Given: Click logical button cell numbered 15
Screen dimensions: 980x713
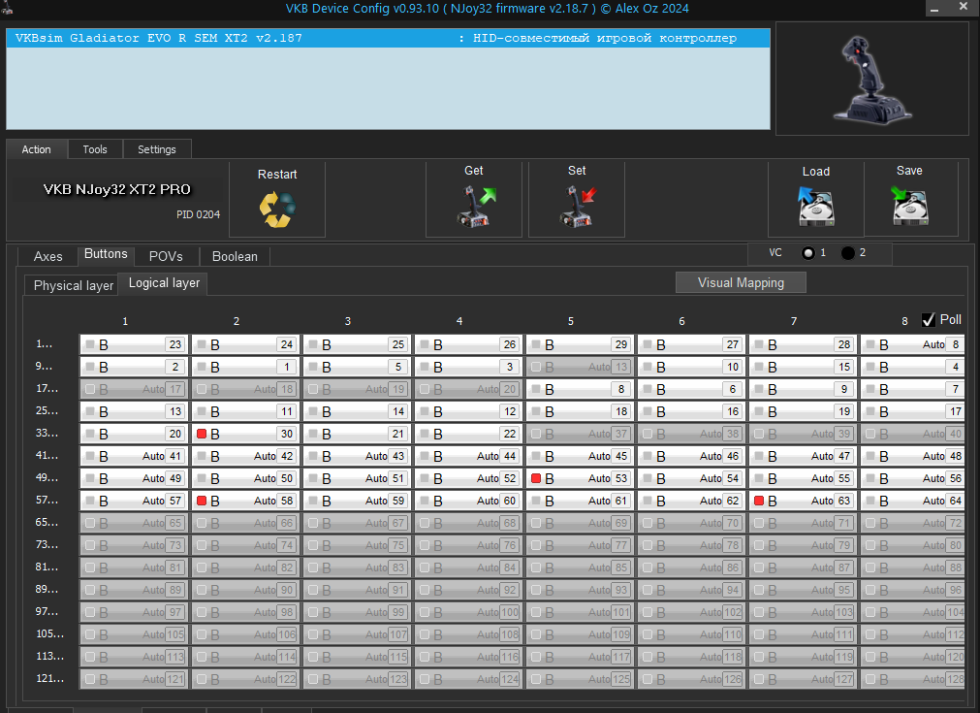Looking at the screenshot, I should (804, 367).
